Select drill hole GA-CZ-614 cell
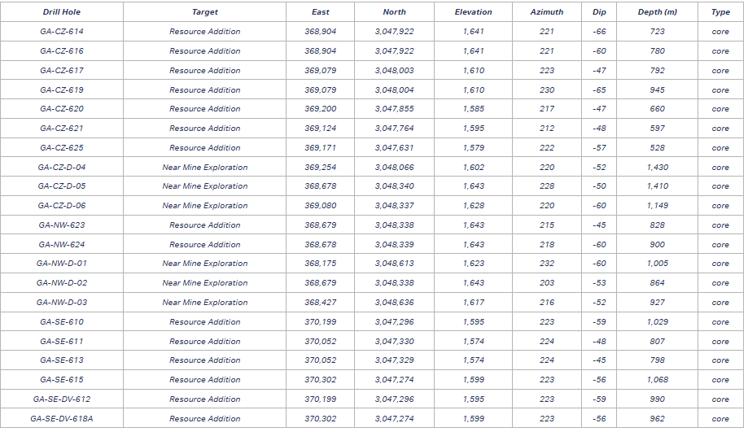 62,32
